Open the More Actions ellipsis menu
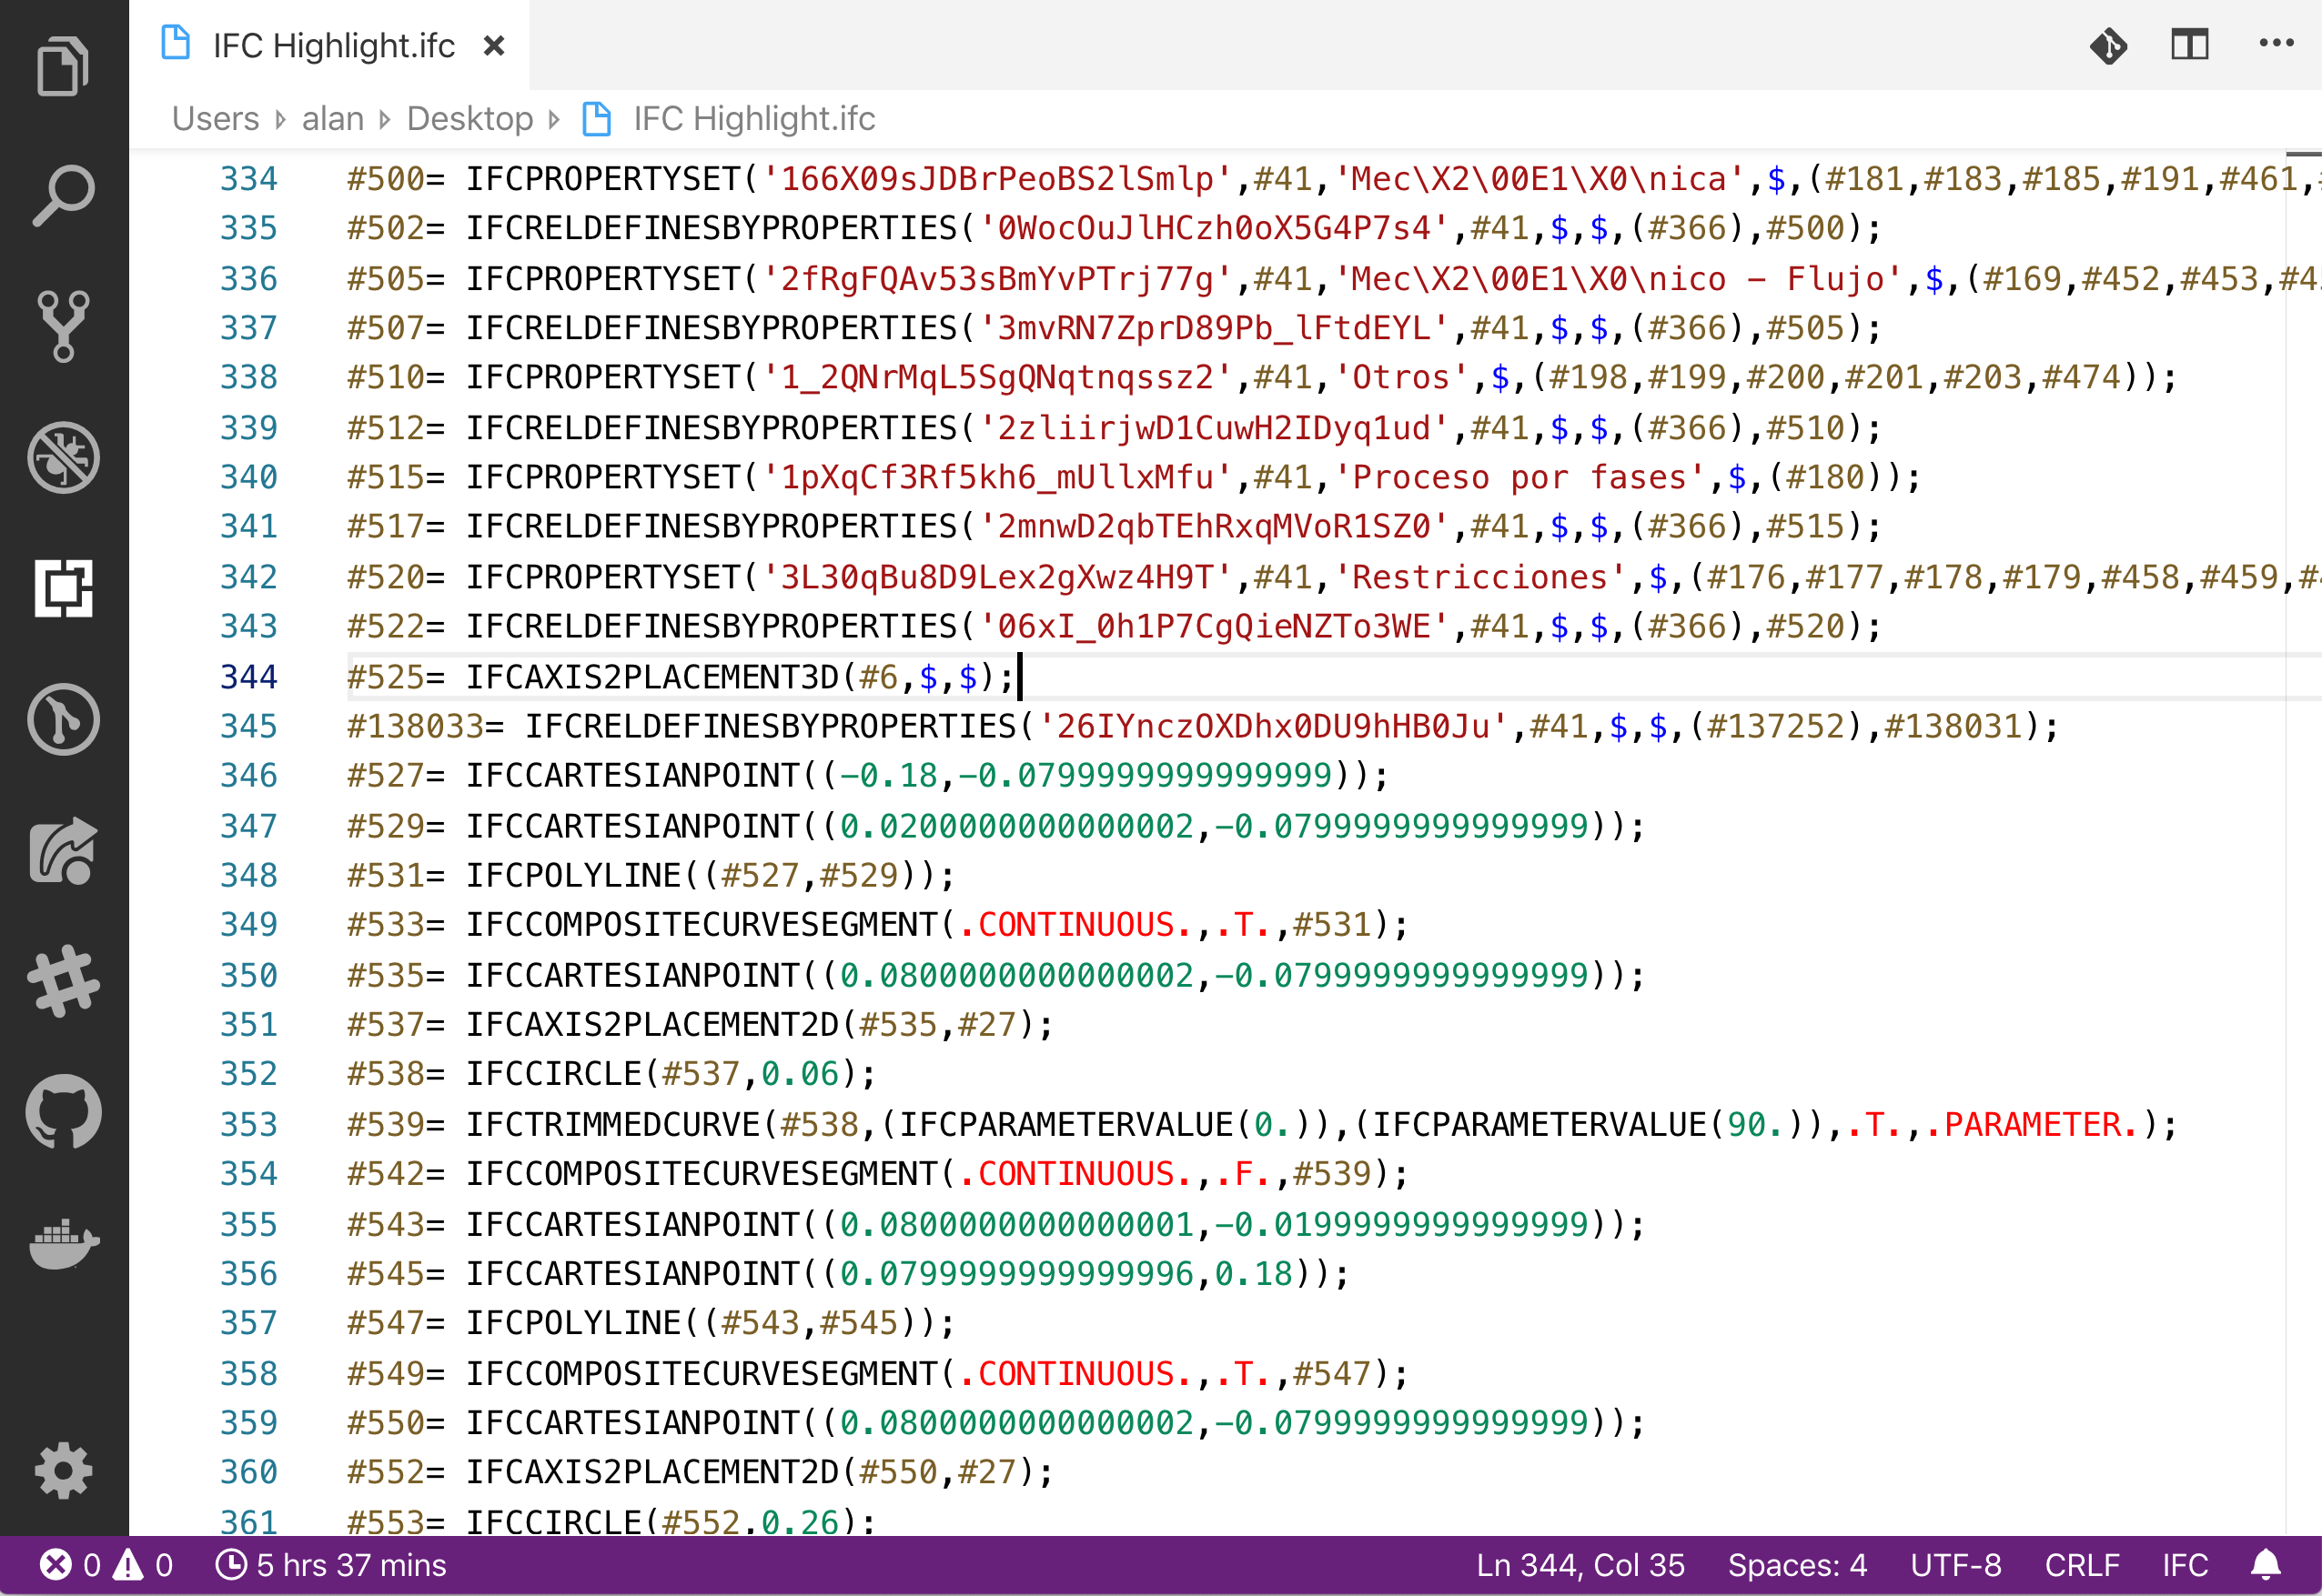The height and width of the screenshot is (1596, 2322). coord(2276,43)
